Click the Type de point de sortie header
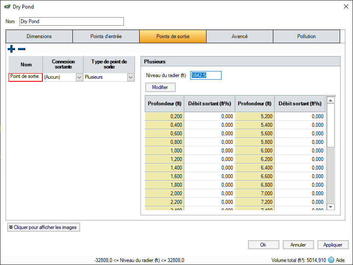 pyautogui.click(x=109, y=65)
